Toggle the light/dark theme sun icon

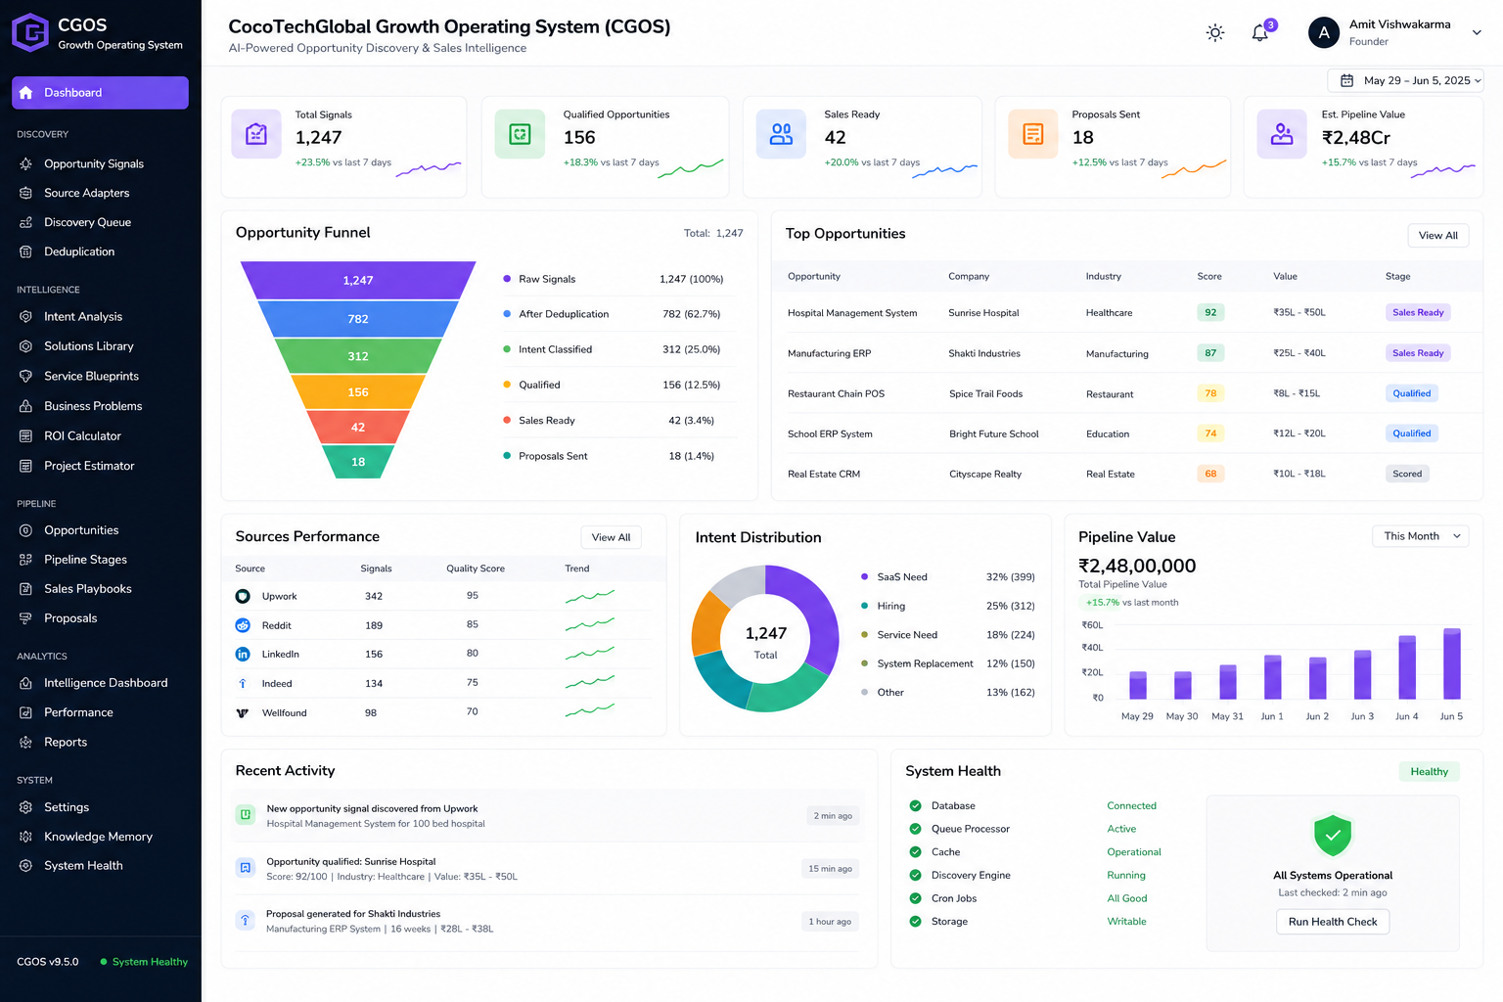coord(1215,32)
